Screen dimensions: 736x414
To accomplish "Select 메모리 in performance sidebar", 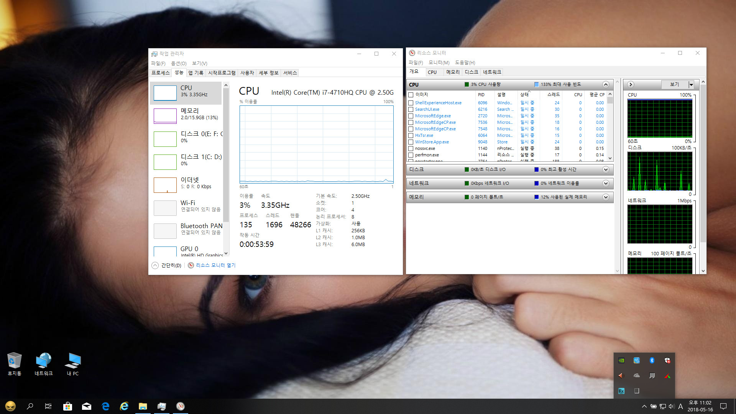I will [186, 116].
